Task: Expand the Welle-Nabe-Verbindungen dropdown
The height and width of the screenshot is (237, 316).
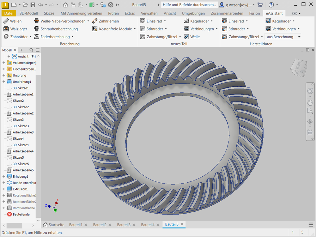Action: (x=88, y=21)
